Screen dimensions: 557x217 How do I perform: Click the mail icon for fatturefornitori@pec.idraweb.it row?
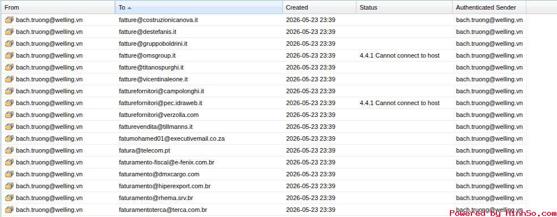9,103
